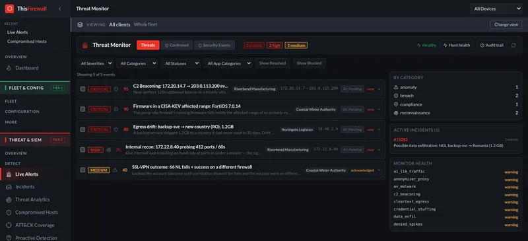This screenshot has height=241, width=528.
Task: Click the MORE sidebar group
Action: coord(11,122)
